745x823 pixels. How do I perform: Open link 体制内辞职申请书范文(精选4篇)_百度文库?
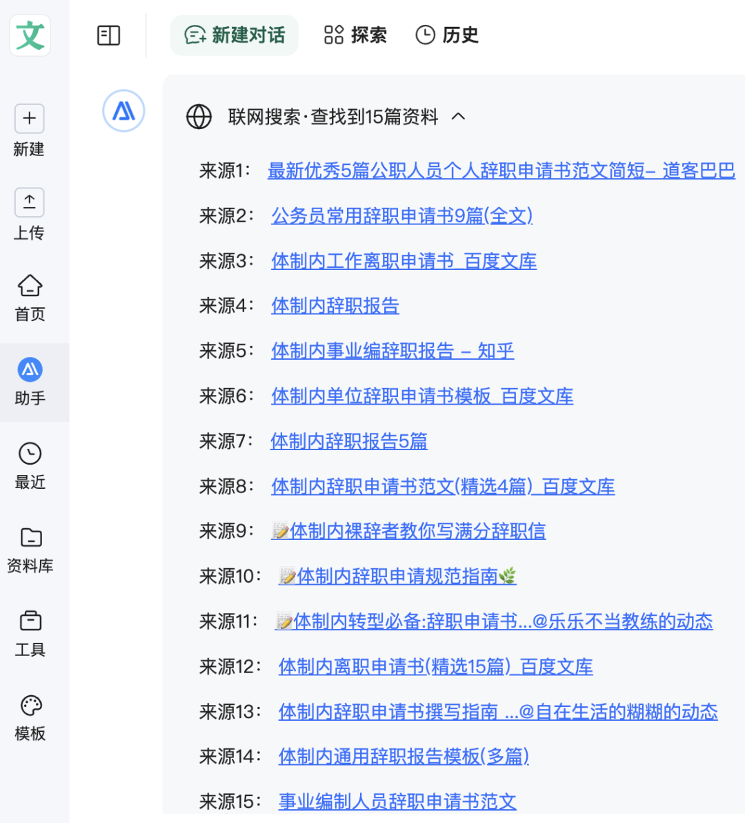click(442, 486)
